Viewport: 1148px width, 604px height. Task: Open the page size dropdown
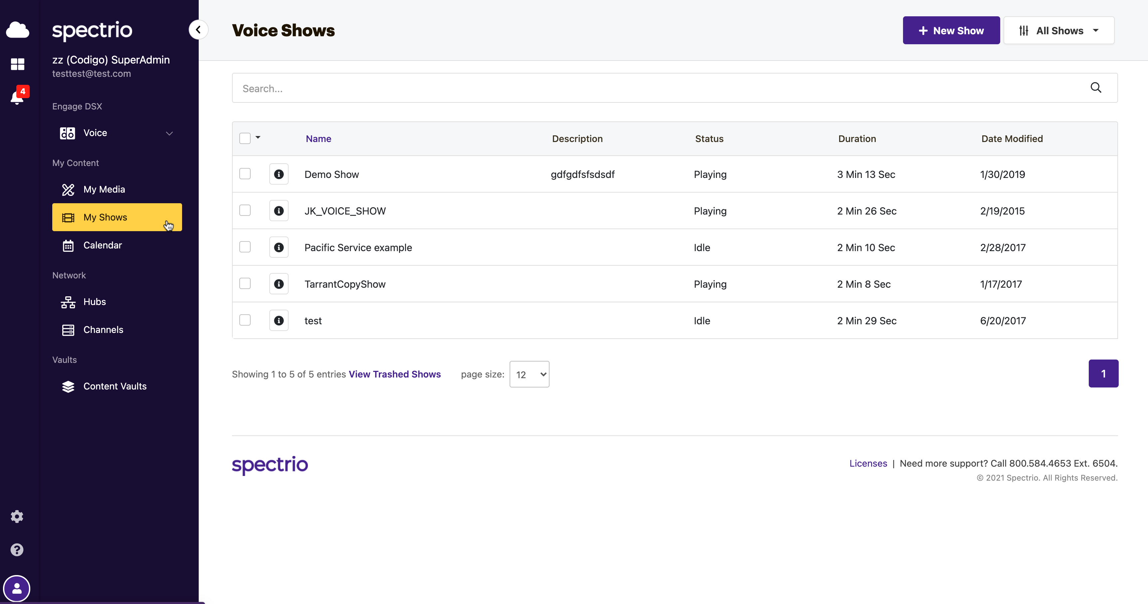click(x=530, y=374)
